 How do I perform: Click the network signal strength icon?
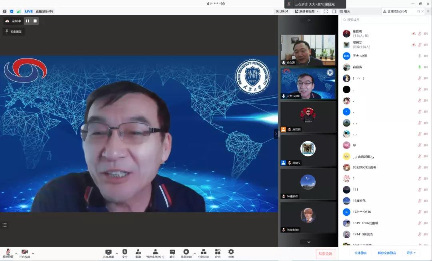click(18, 11)
